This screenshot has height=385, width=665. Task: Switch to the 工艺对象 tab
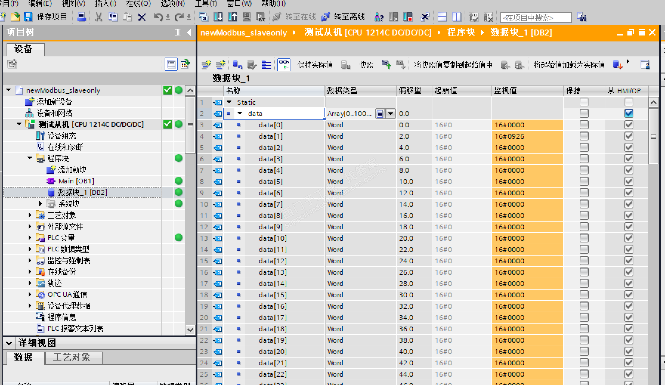coord(72,357)
